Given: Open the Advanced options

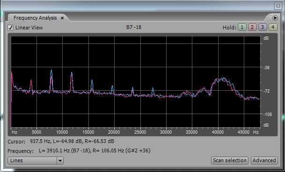Looking at the screenshot, I should click(x=264, y=160).
